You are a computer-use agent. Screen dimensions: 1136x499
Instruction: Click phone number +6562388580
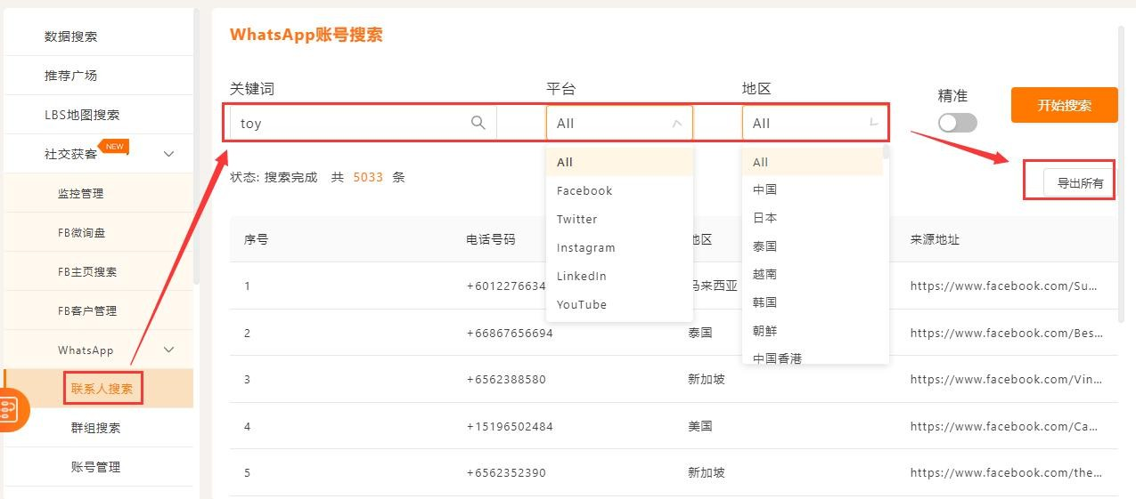(x=506, y=379)
